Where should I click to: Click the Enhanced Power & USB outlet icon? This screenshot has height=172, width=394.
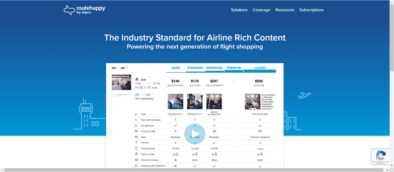click(x=214, y=131)
